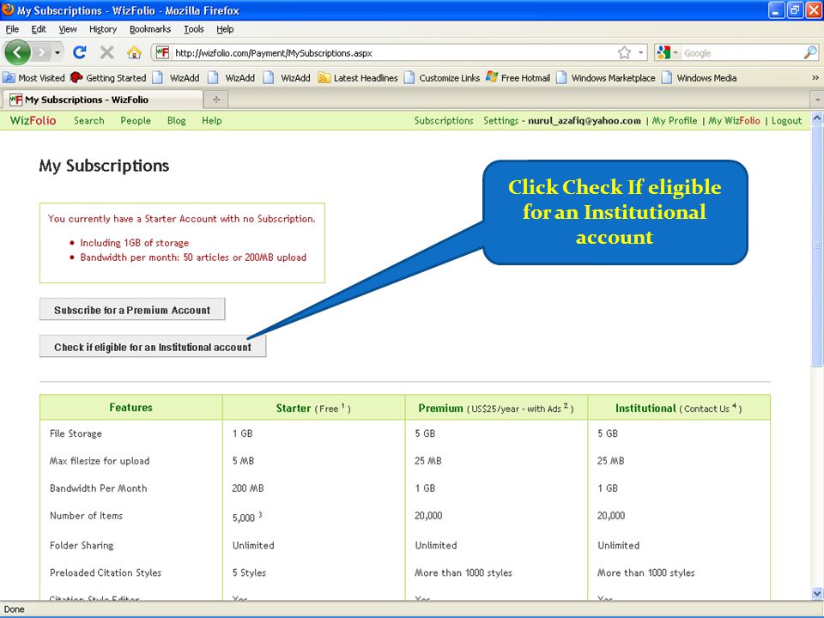824x618 pixels.
Task: Click the My WizFolio link
Action: click(x=734, y=120)
